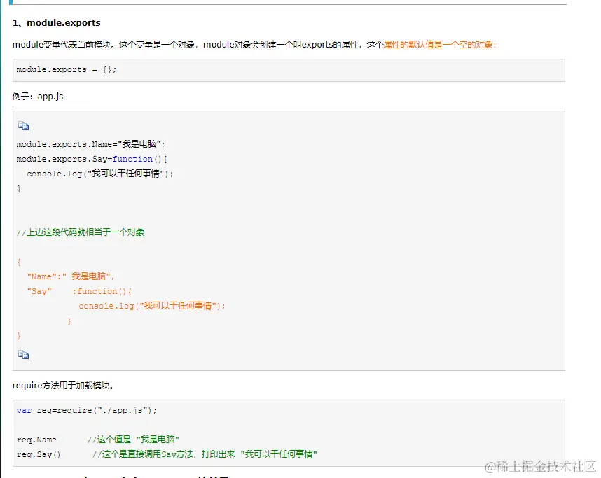The image size is (601, 478).
Task: Select the orange console.log line in object literal
Action: click(152, 306)
